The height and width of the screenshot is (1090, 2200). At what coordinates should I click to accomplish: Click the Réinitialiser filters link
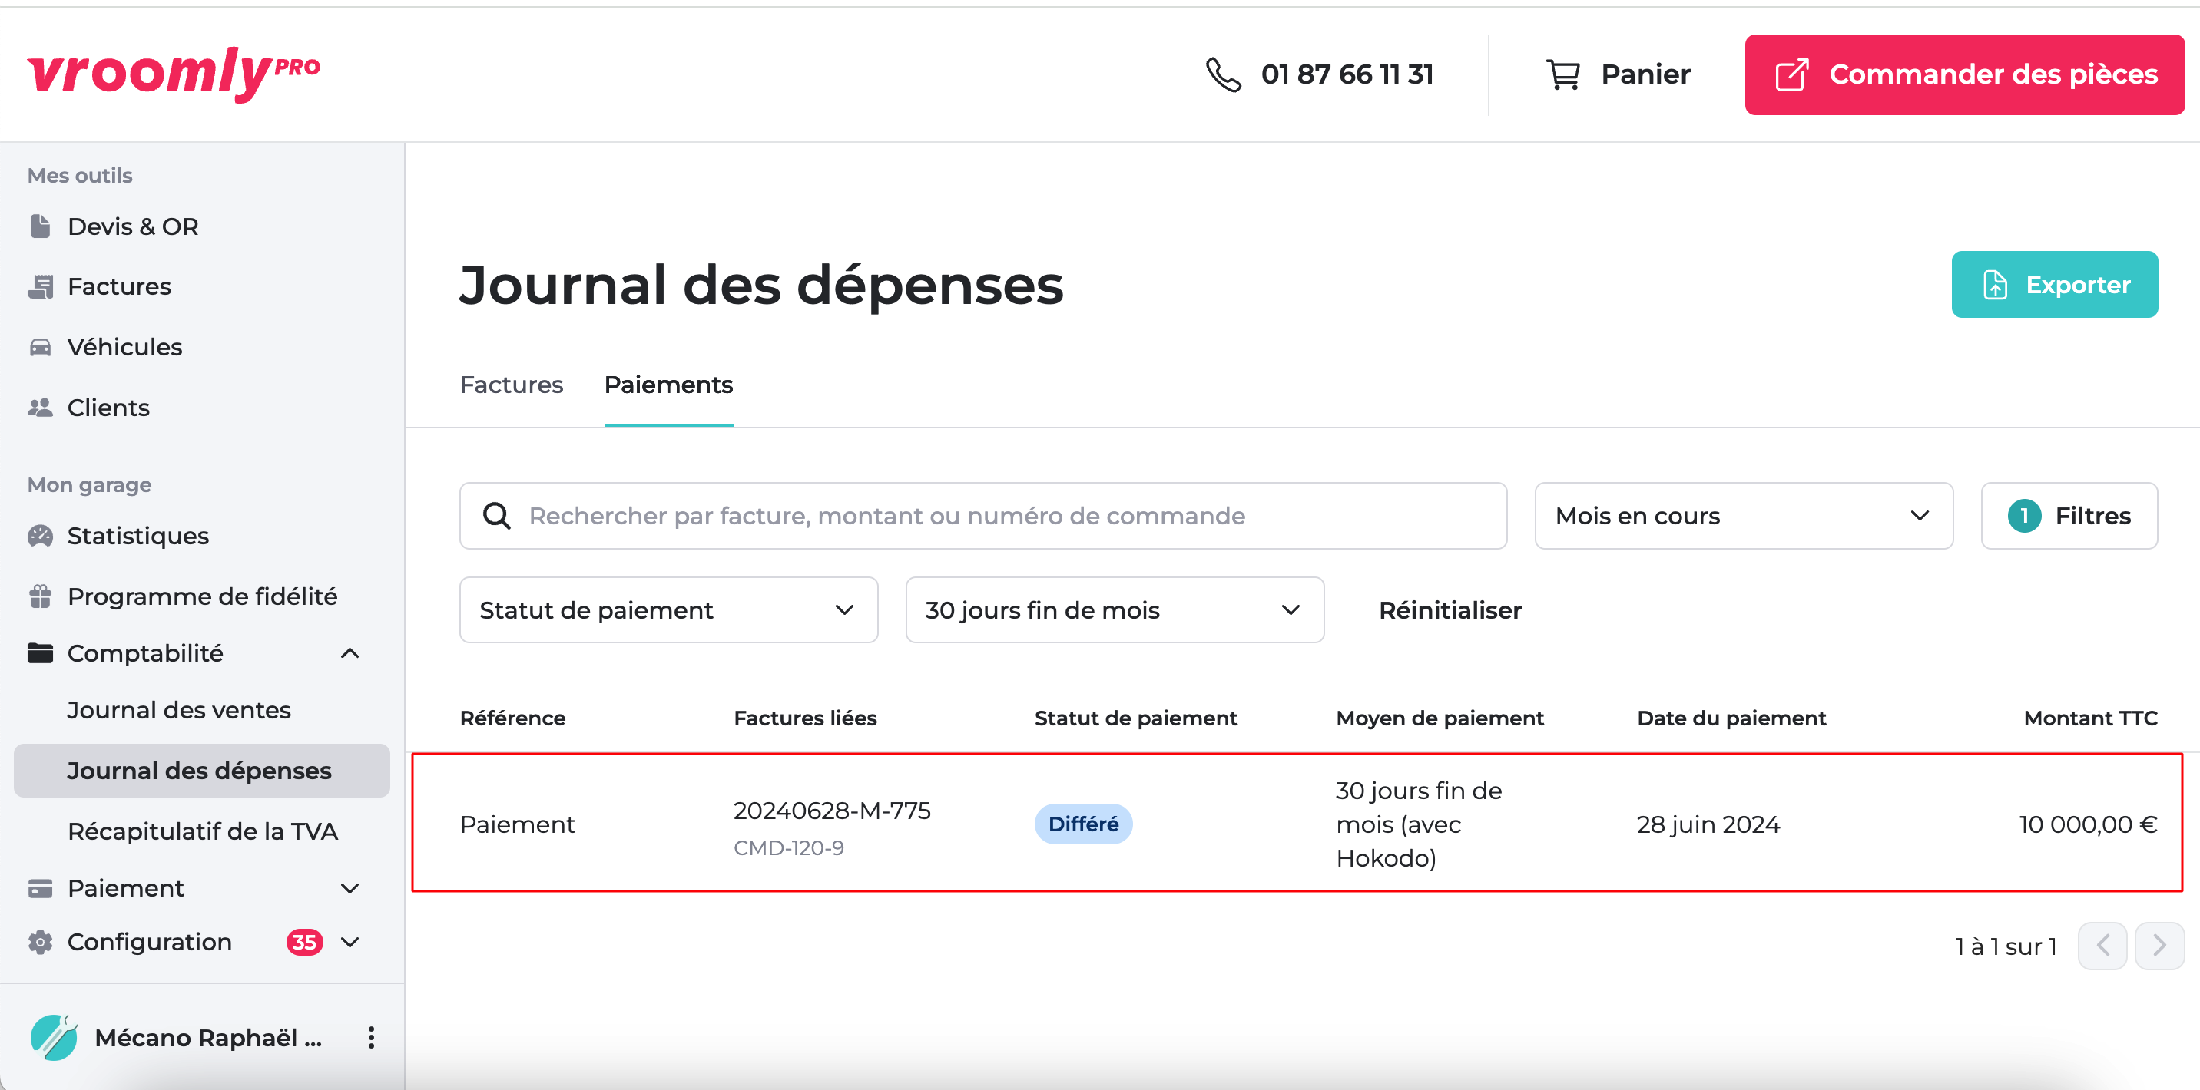tap(1450, 610)
